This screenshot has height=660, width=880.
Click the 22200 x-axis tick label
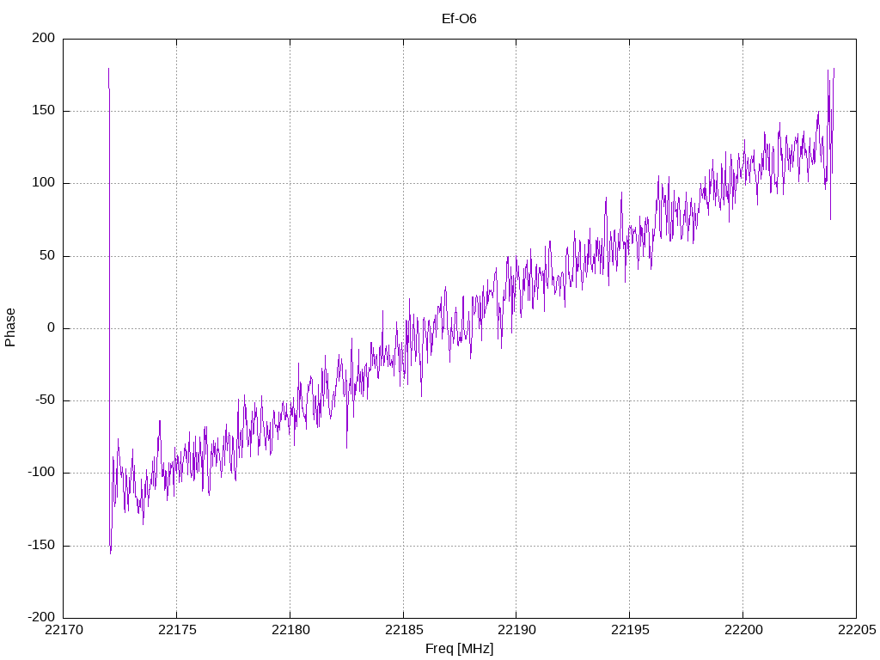coord(743,630)
